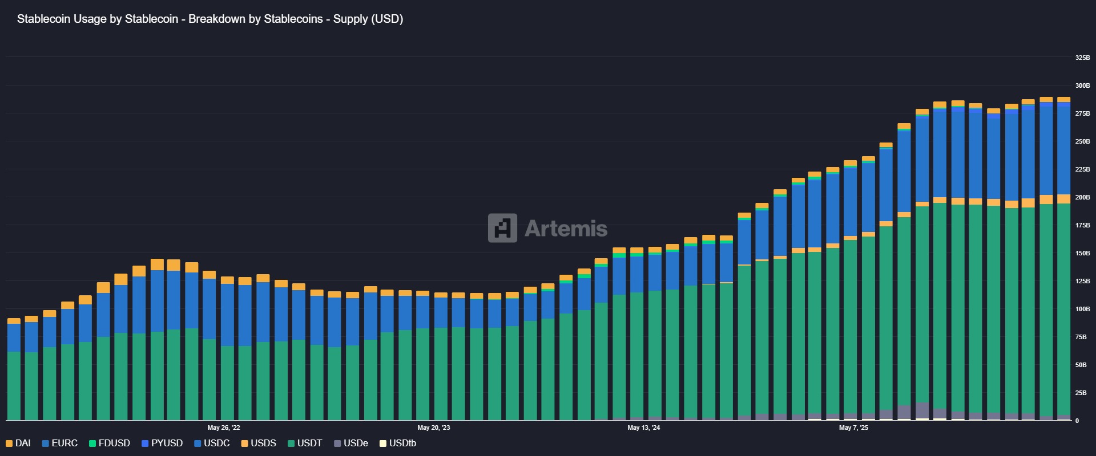Viewport: 1096px width, 456px height.
Task: Click the 75B y-axis label
Action: (1081, 337)
